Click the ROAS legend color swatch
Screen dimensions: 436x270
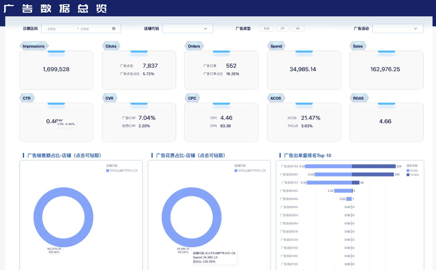coord(408,171)
